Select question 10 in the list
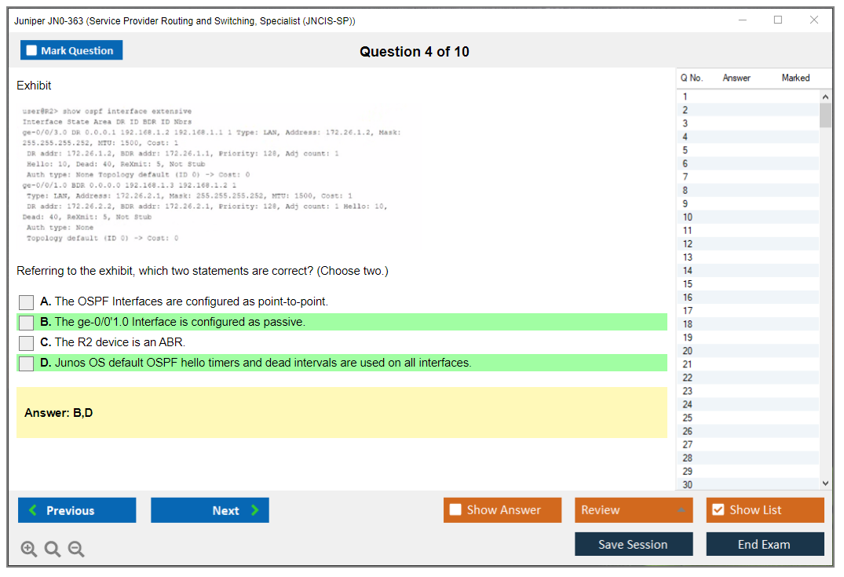Viewport: 844px width, 577px height. (x=688, y=217)
